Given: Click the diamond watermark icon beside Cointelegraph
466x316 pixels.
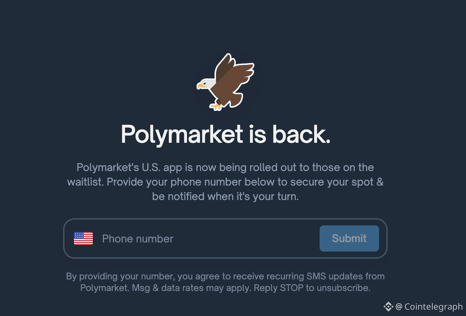Looking at the screenshot, I should click(x=388, y=307).
